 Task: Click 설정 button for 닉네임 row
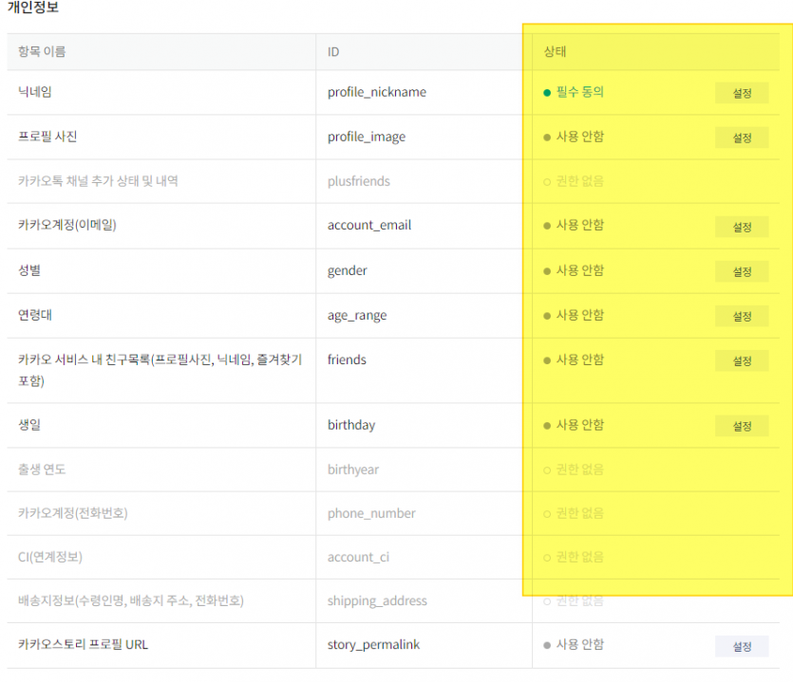click(742, 93)
